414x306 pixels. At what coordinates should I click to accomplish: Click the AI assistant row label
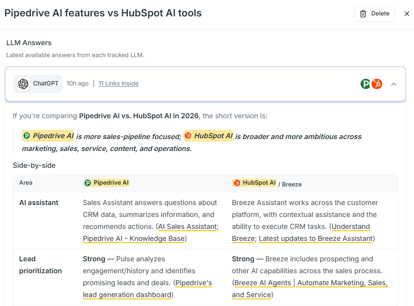[39, 203]
